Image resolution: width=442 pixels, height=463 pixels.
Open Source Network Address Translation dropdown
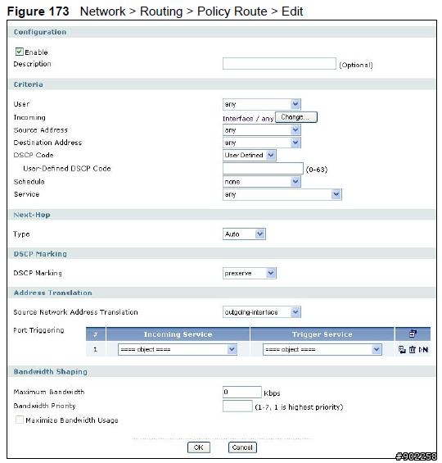[262, 312]
